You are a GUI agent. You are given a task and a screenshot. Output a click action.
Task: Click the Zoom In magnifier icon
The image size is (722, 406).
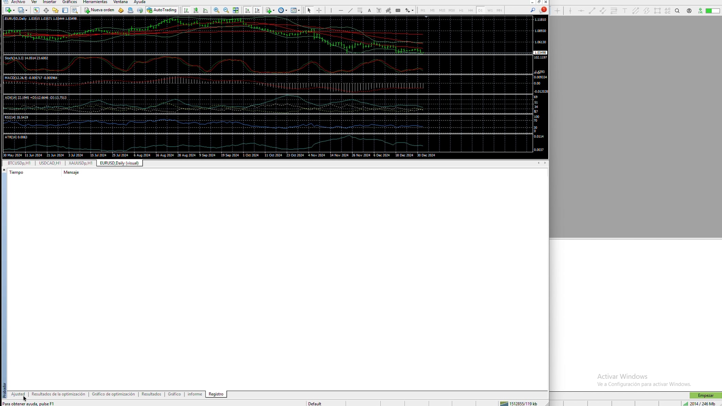click(216, 10)
